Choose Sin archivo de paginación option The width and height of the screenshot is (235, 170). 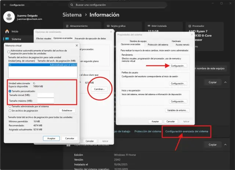(10, 110)
